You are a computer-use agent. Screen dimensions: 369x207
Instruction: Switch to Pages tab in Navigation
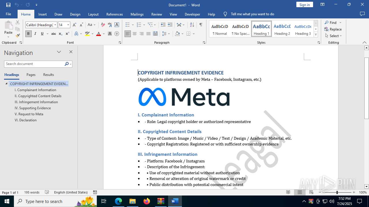tap(31, 75)
